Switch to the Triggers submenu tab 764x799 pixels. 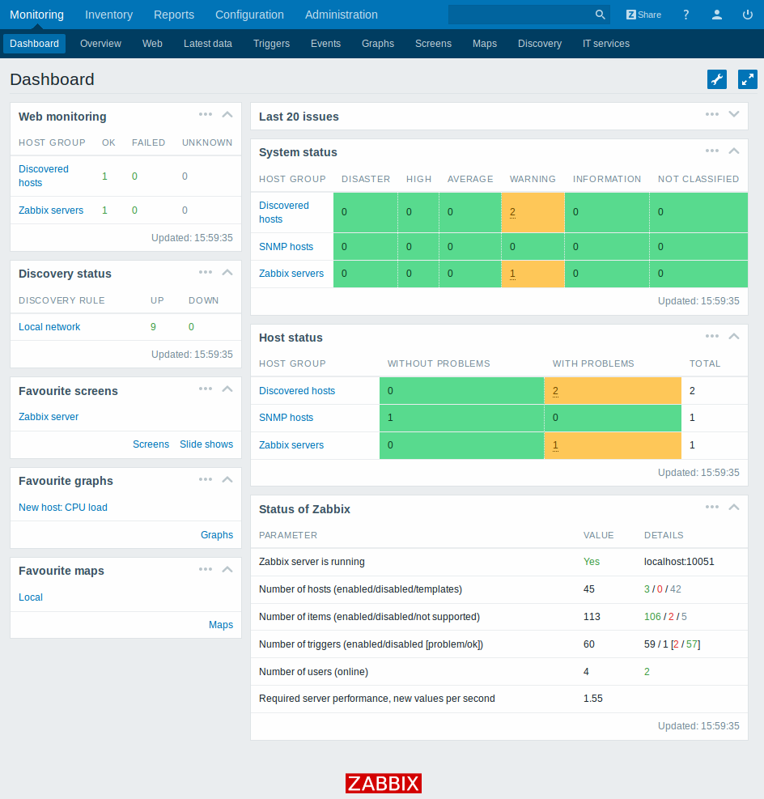click(271, 44)
